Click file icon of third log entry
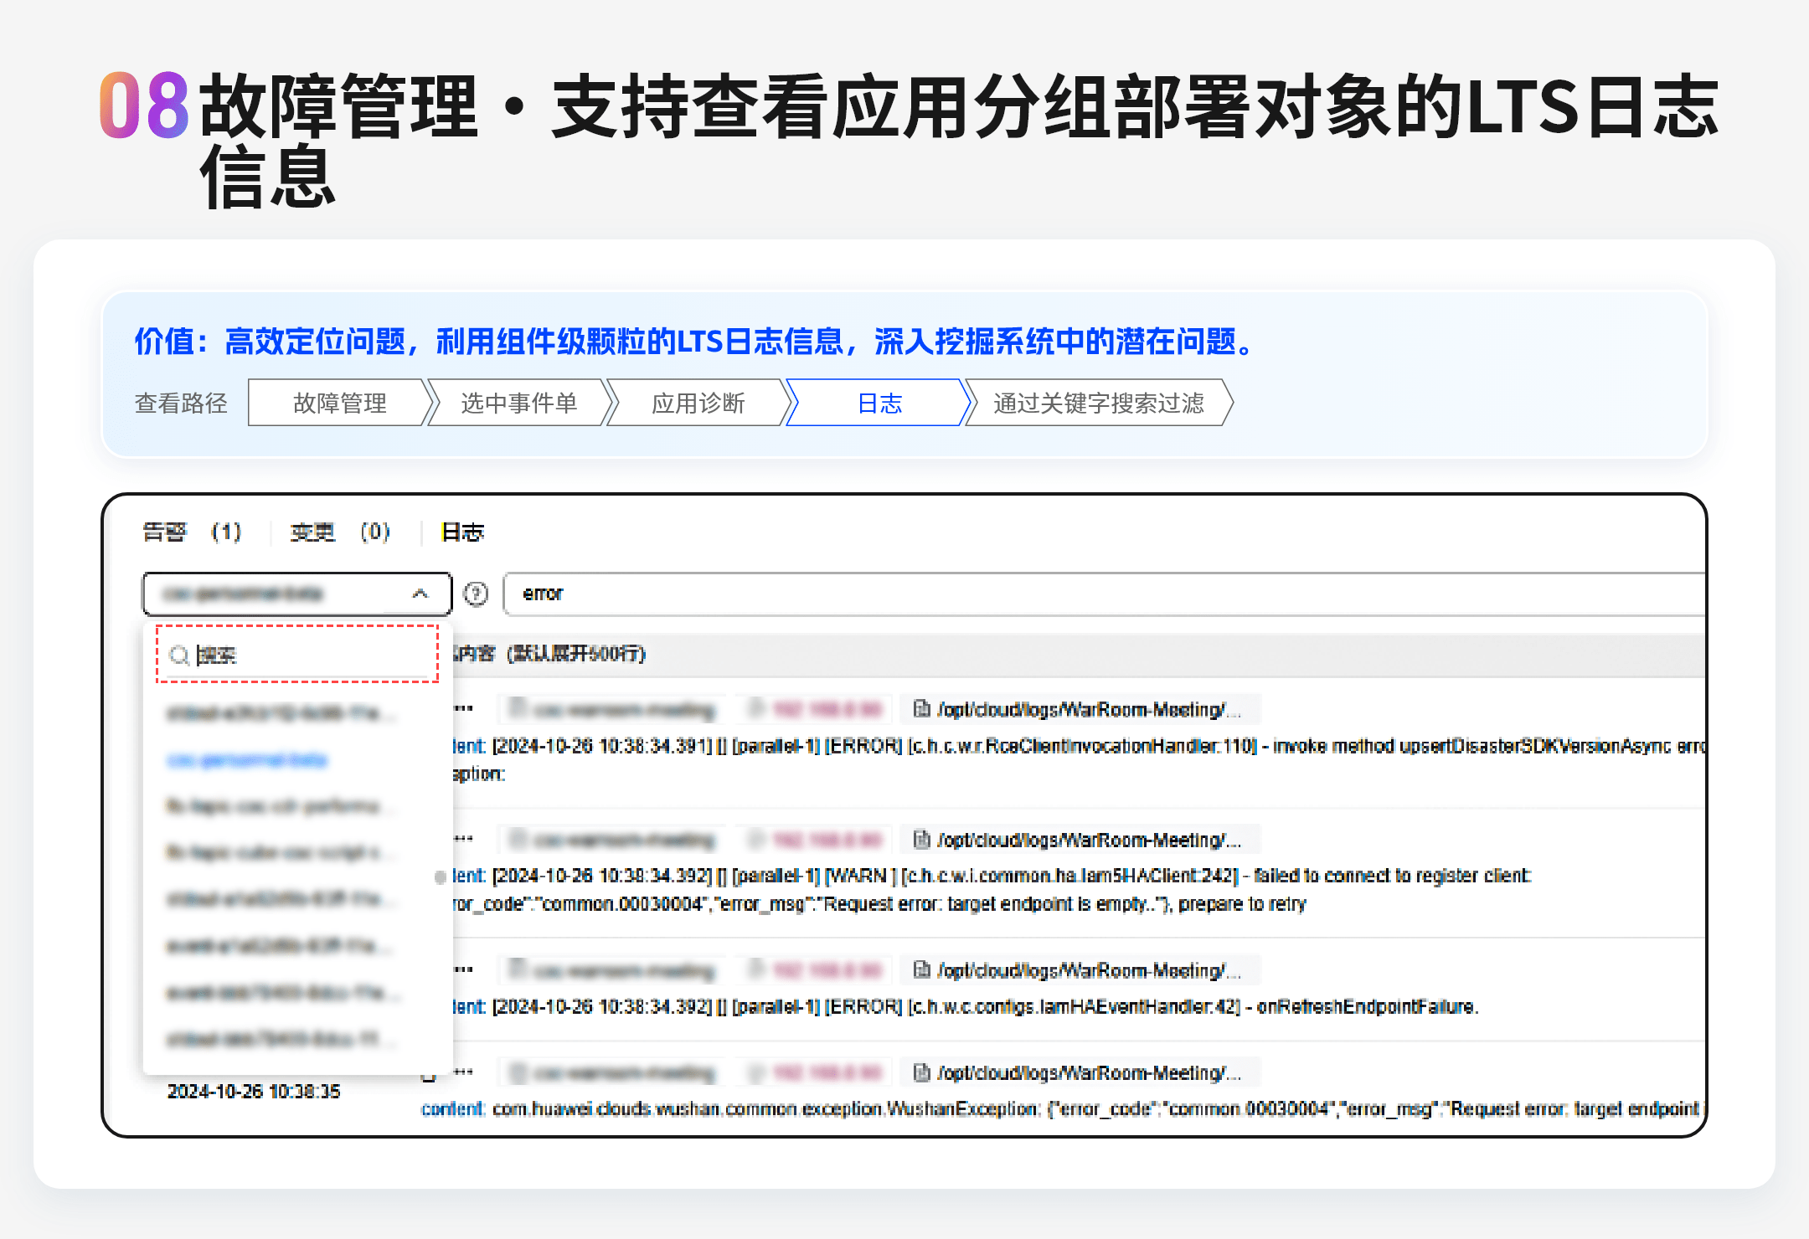Viewport: 1809px width, 1239px height. tap(921, 969)
